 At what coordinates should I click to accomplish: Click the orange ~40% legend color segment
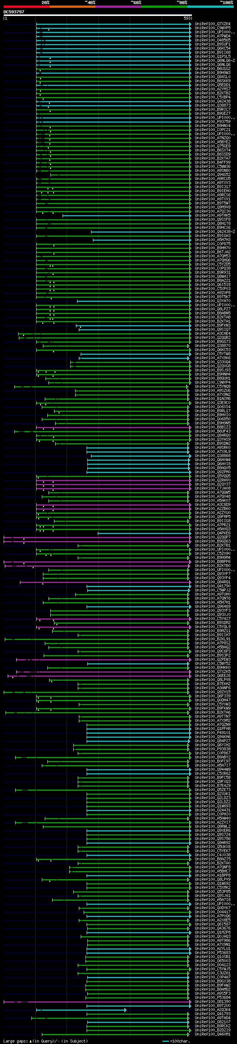click(73, 7)
